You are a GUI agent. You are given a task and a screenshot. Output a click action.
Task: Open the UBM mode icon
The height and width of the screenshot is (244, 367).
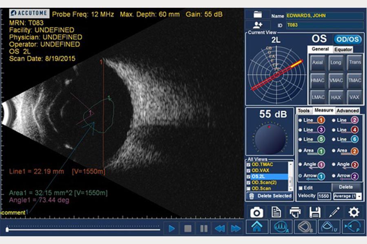click(329, 227)
